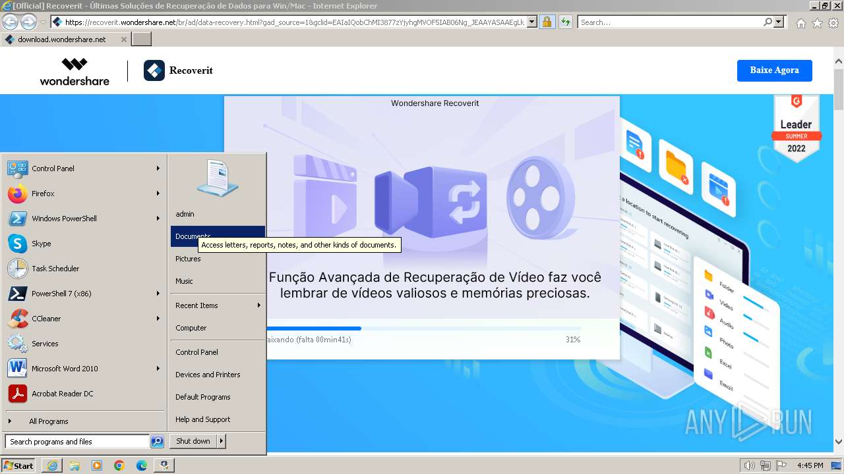The image size is (844, 474).
Task: Open Help and Support
Action: click(218, 419)
